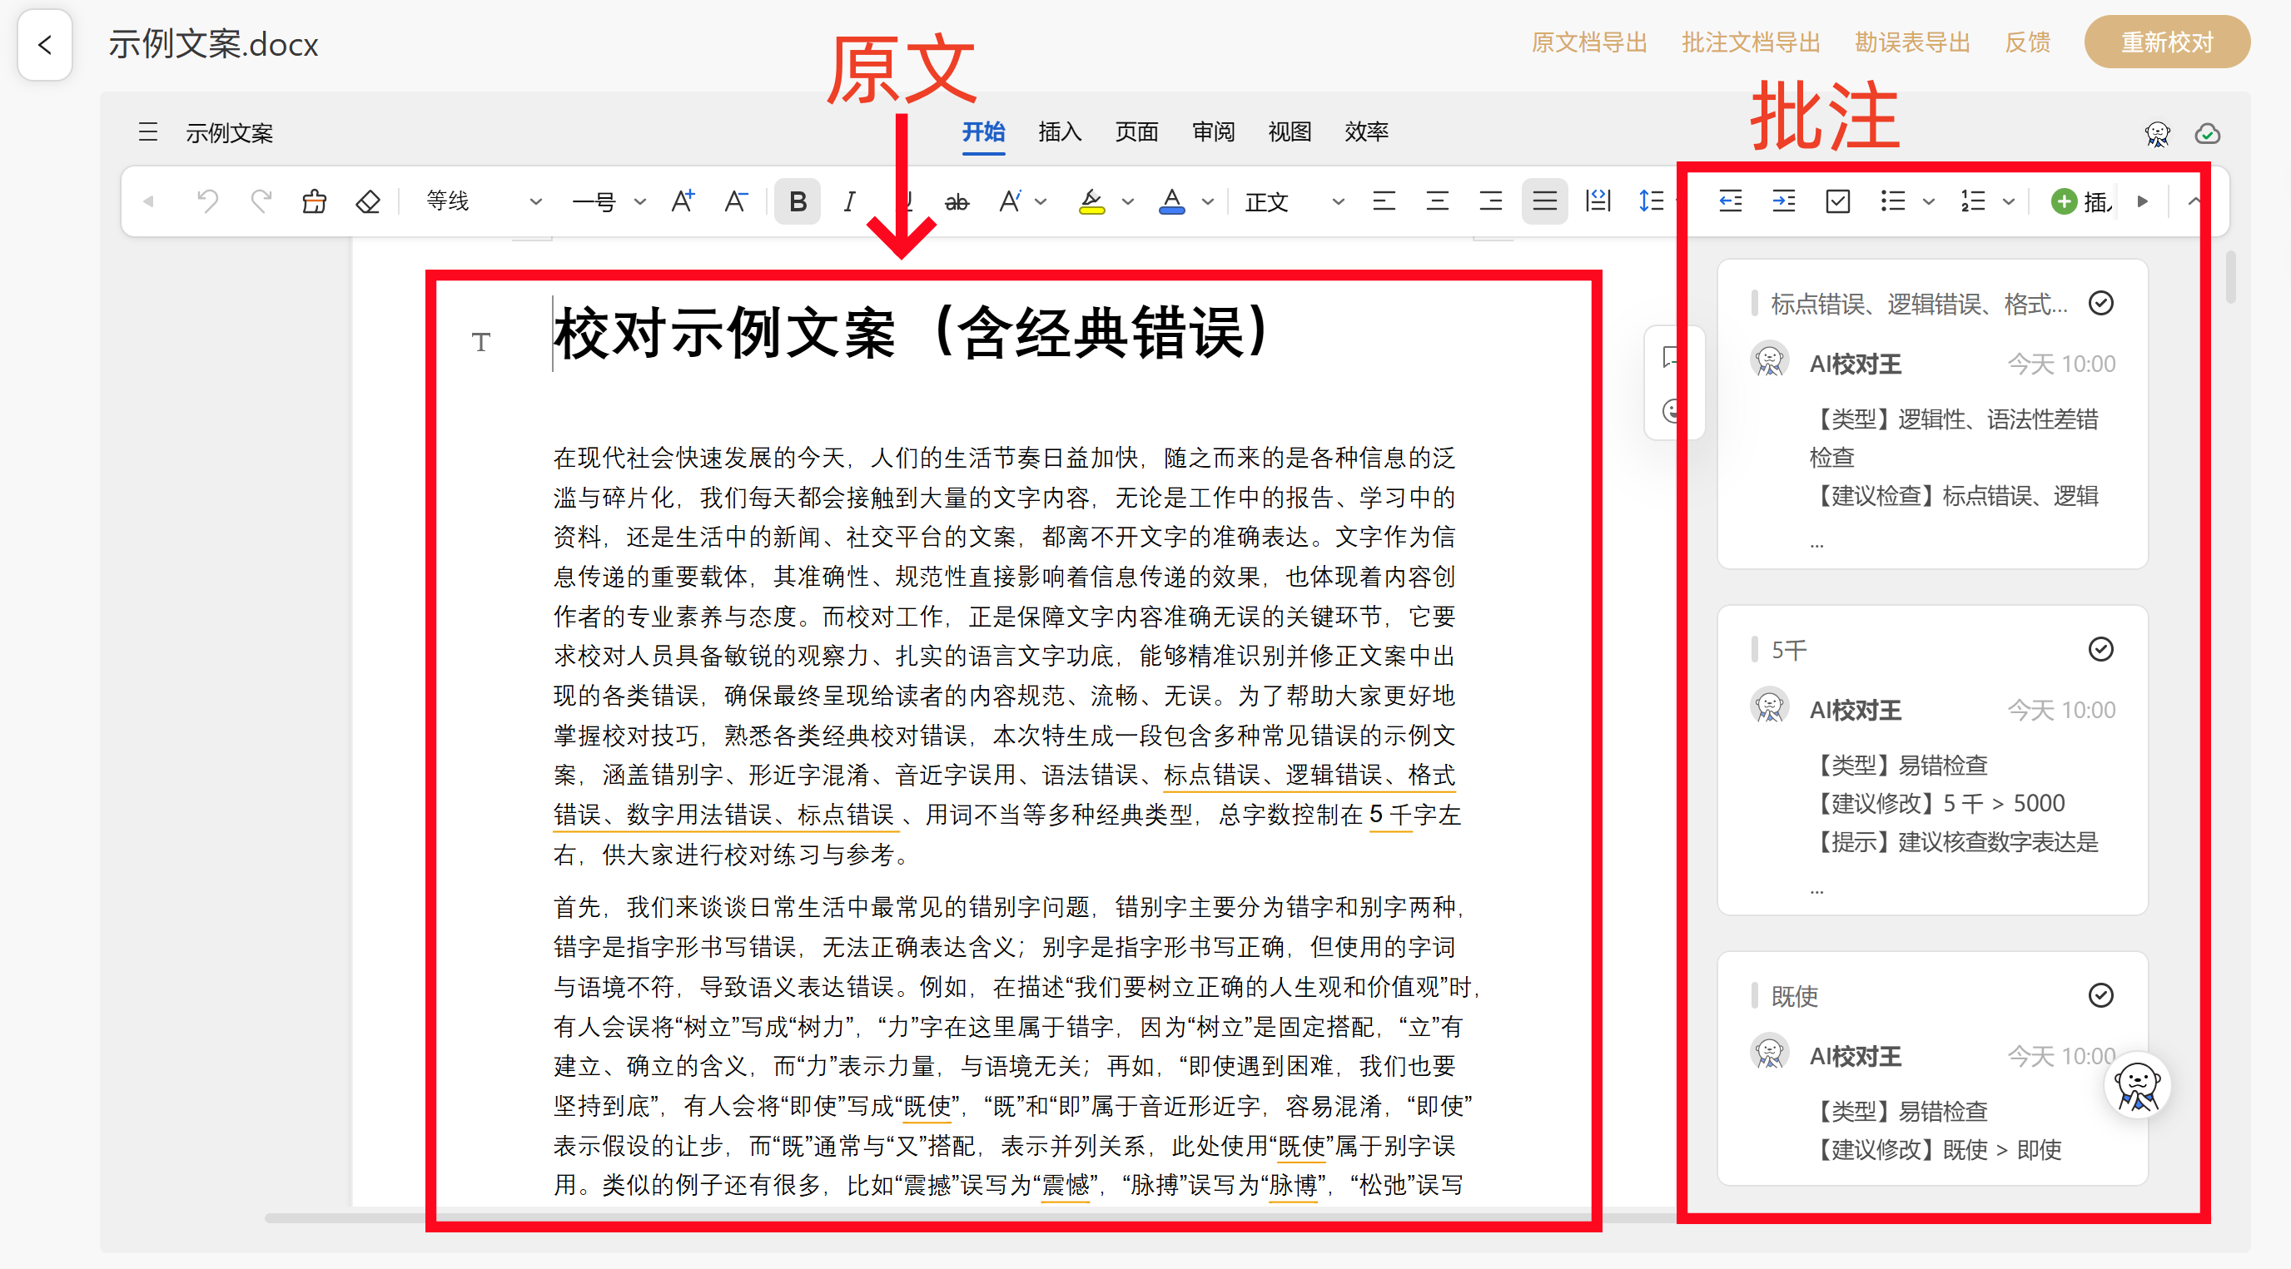Click the eraser clear-formatting icon
The width and height of the screenshot is (2291, 1269).
click(367, 202)
